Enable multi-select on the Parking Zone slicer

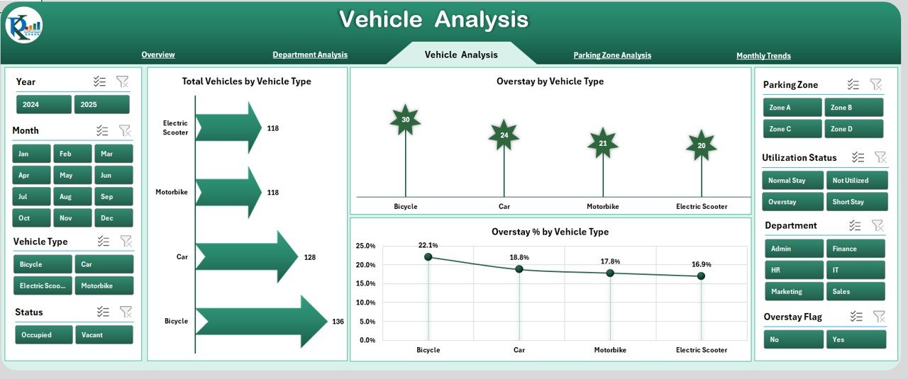point(853,84)
